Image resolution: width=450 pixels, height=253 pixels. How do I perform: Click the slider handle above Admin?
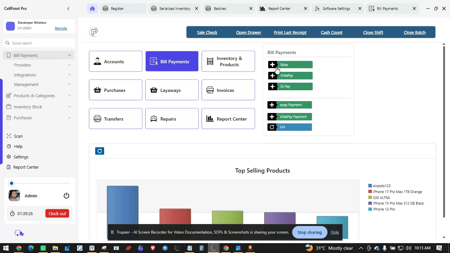click(x=12, y=183)
